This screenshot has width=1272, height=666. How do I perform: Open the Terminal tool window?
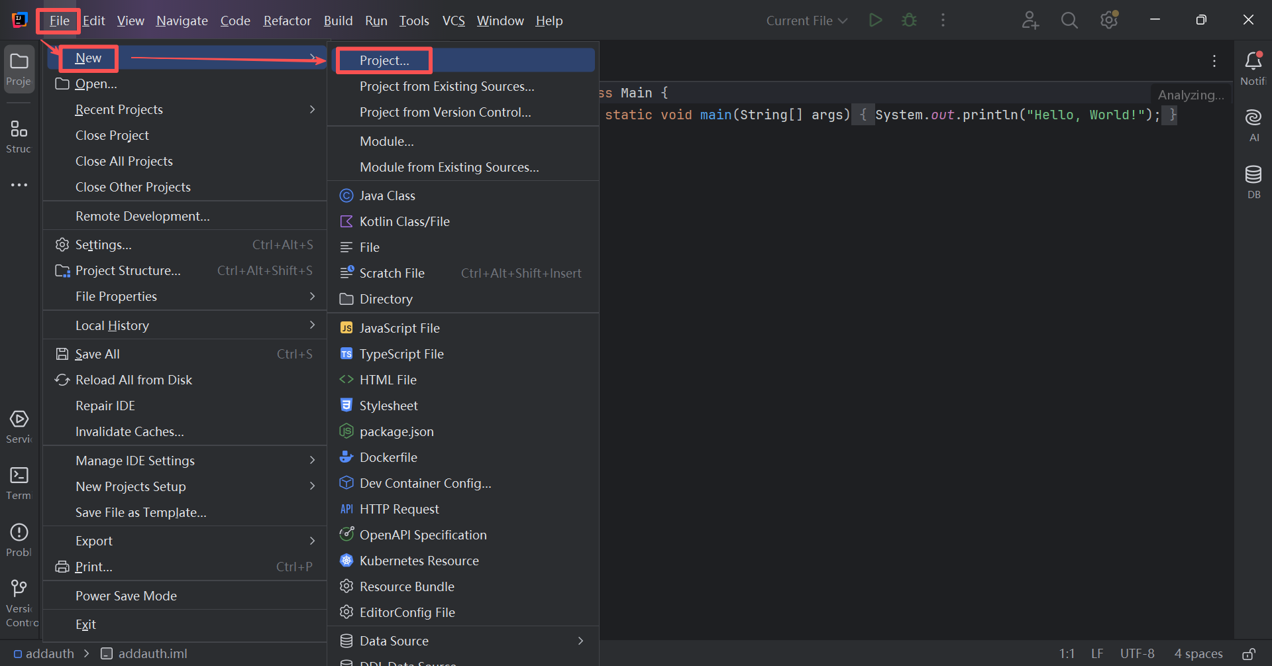click(19, 483)
